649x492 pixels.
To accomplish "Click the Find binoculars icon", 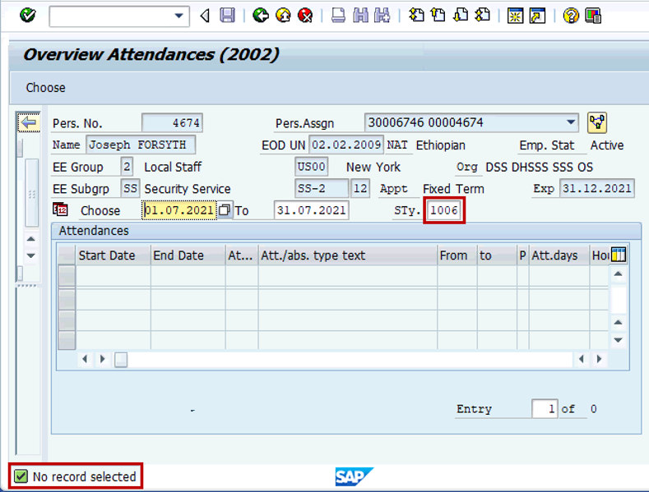I will 360,16.
